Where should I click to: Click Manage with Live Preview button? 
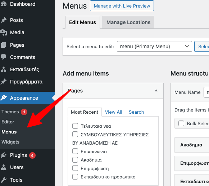122,6
